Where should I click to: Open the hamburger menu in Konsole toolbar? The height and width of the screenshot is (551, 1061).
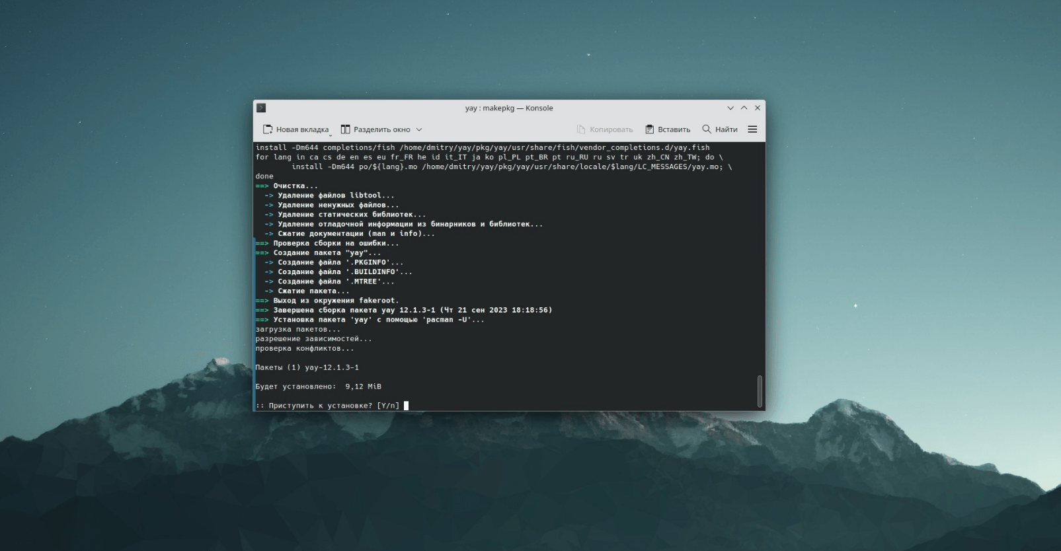click(752, 129)
